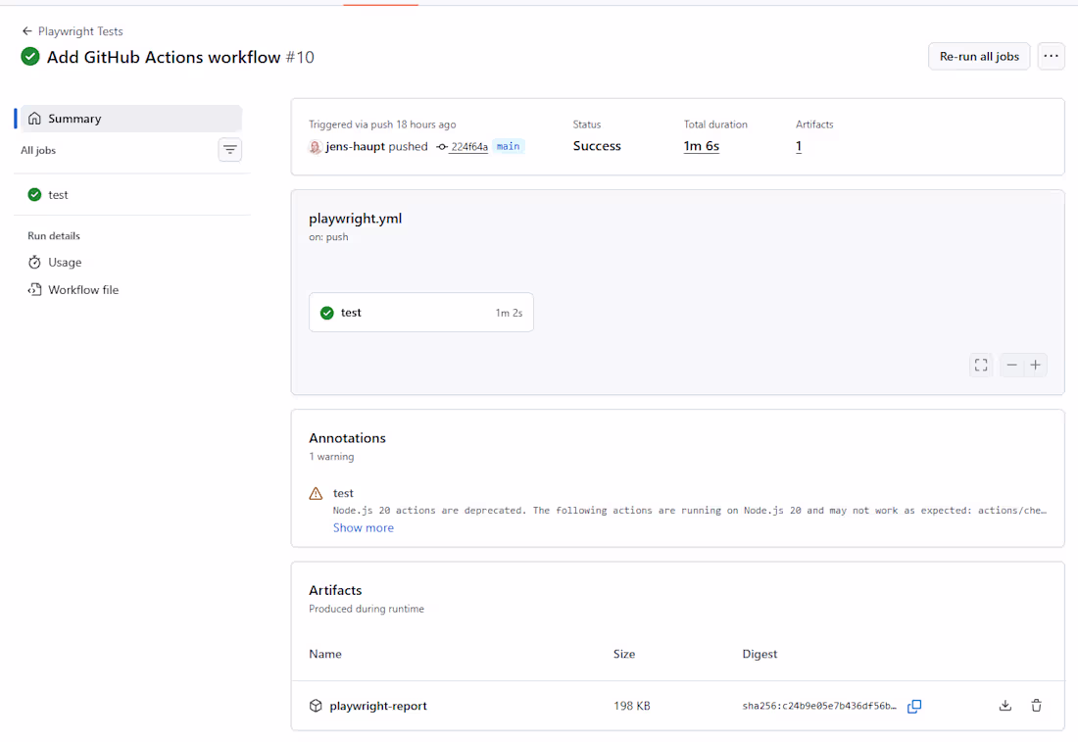Click the artifacts count 1 link
The height and width of the screenshot is (742, 1078).
pos(798,146)
